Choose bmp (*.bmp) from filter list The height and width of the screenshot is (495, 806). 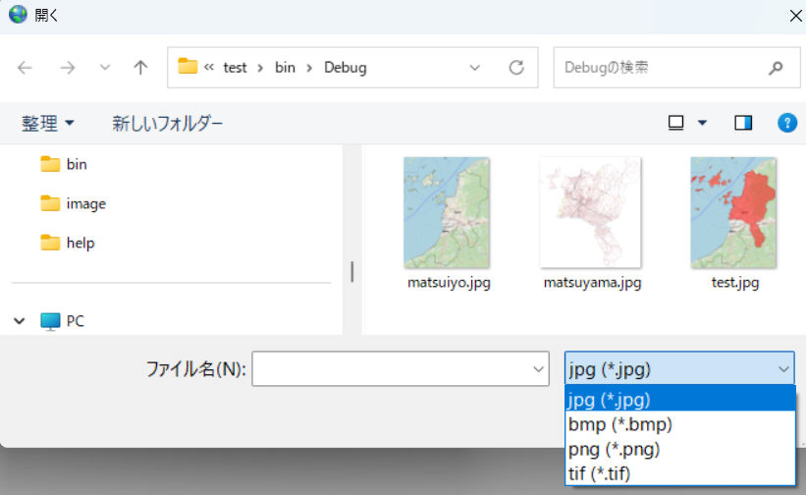tap(619, 424)
